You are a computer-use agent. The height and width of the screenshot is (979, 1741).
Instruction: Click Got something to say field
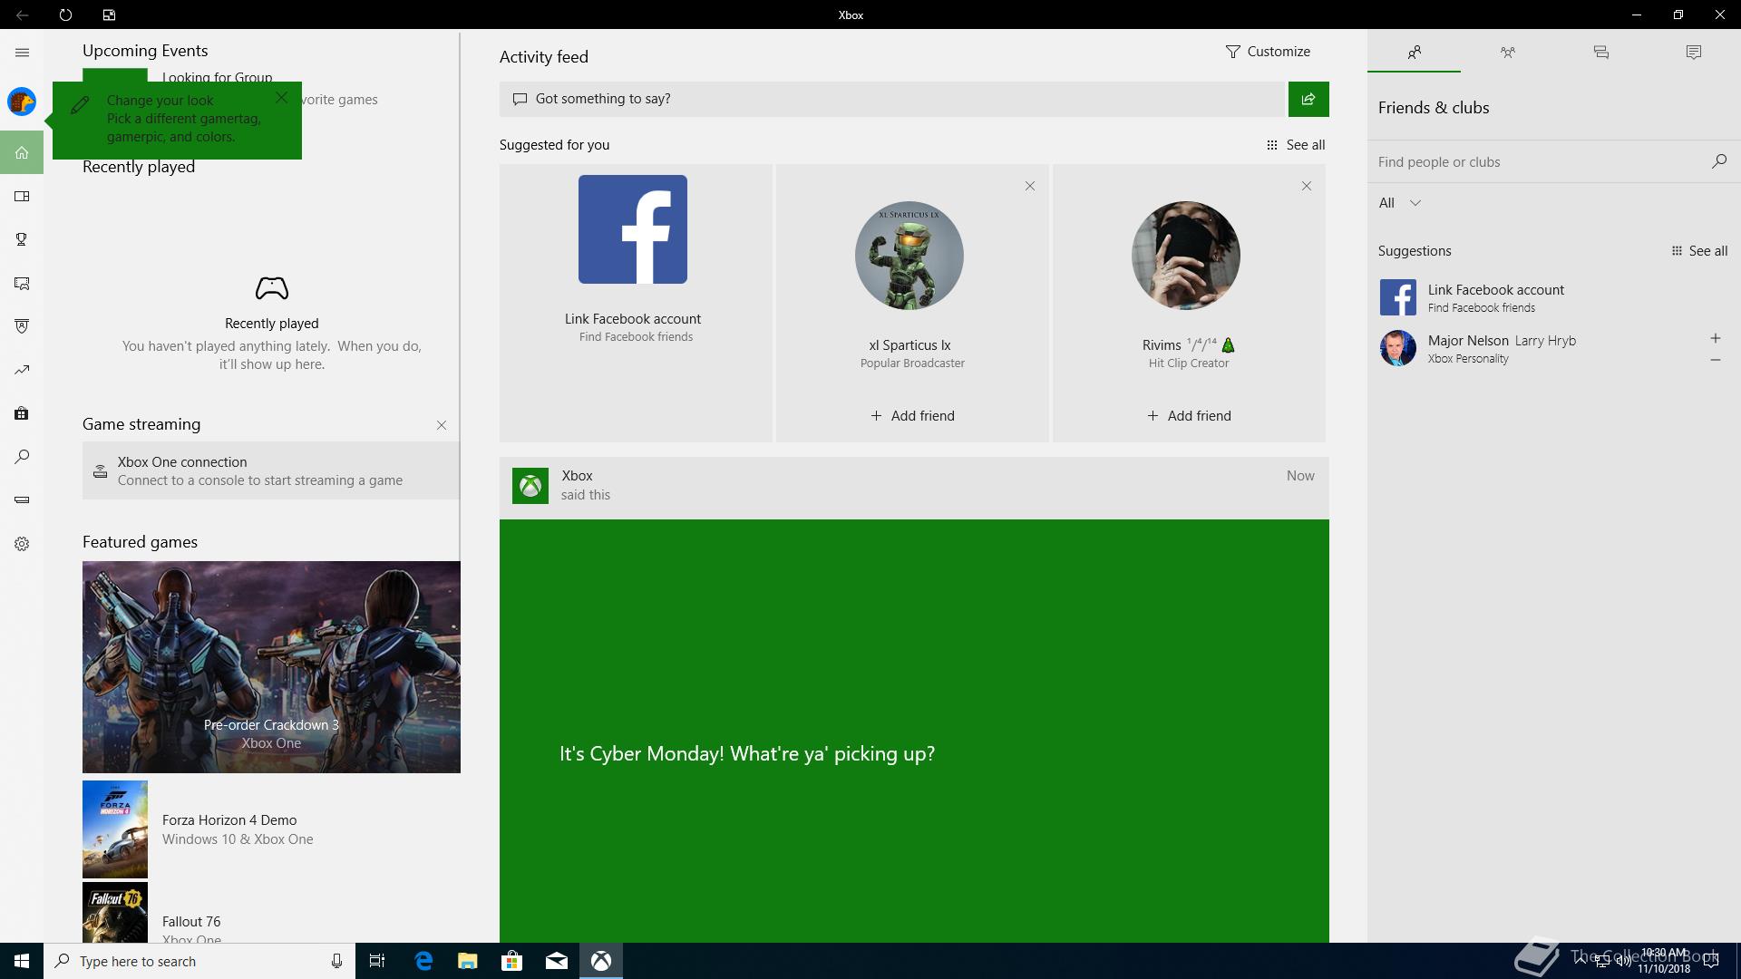(893, 99)
